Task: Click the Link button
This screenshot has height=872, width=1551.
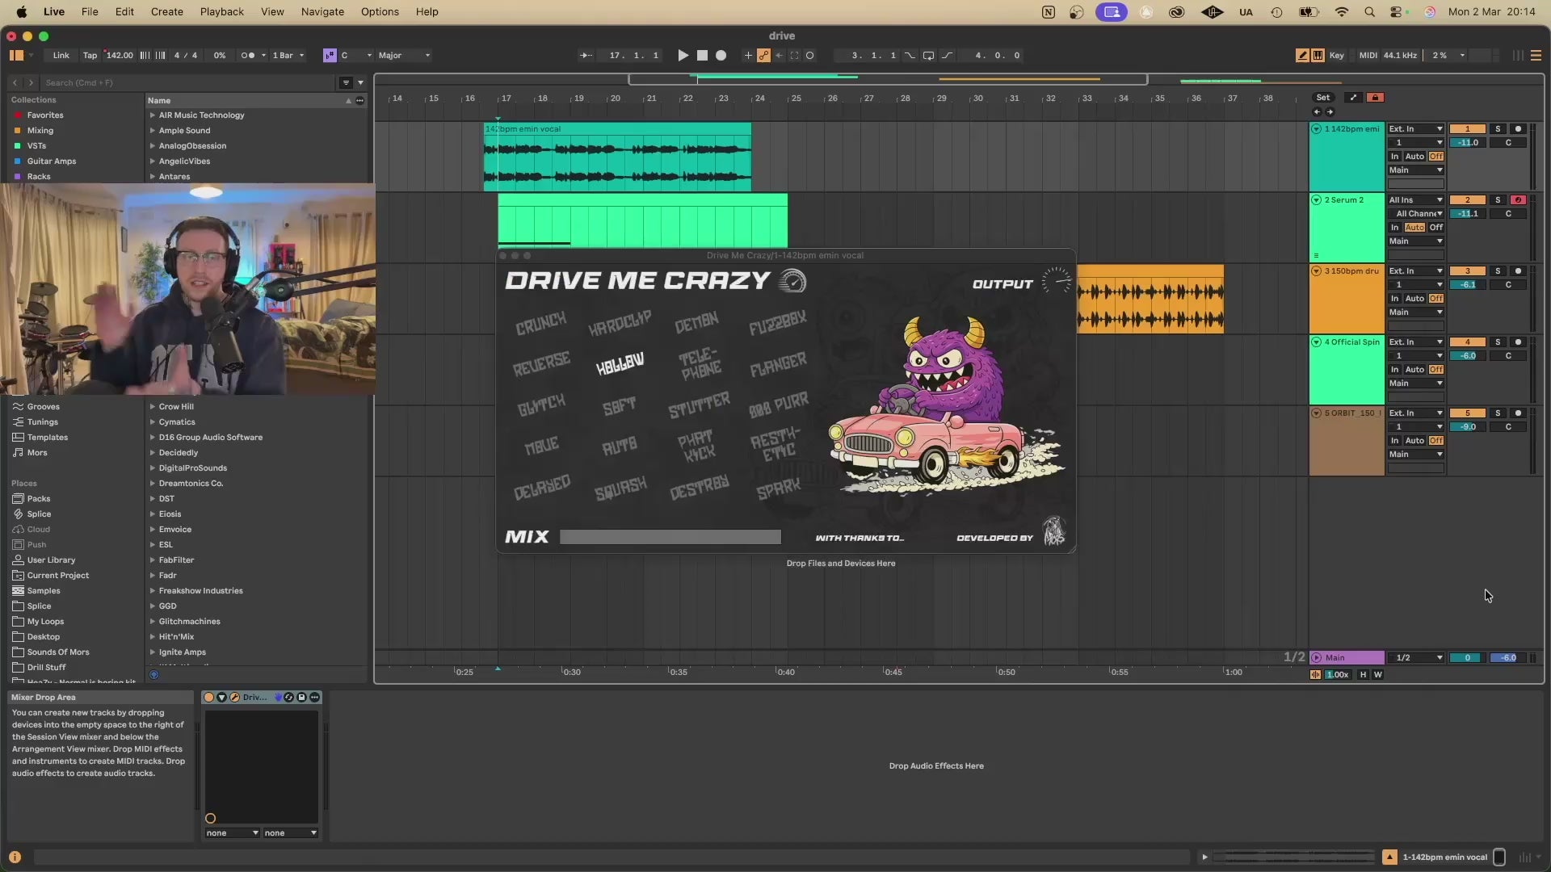Action: pyautogui.click(x=61, y=56)
